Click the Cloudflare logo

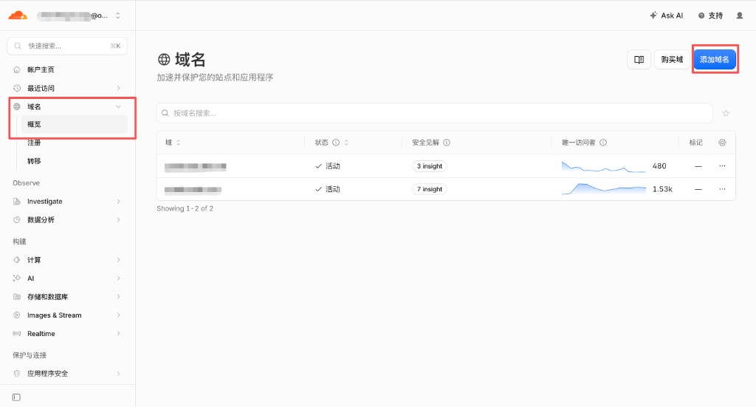pyautogui.click(x=18, y=16)
